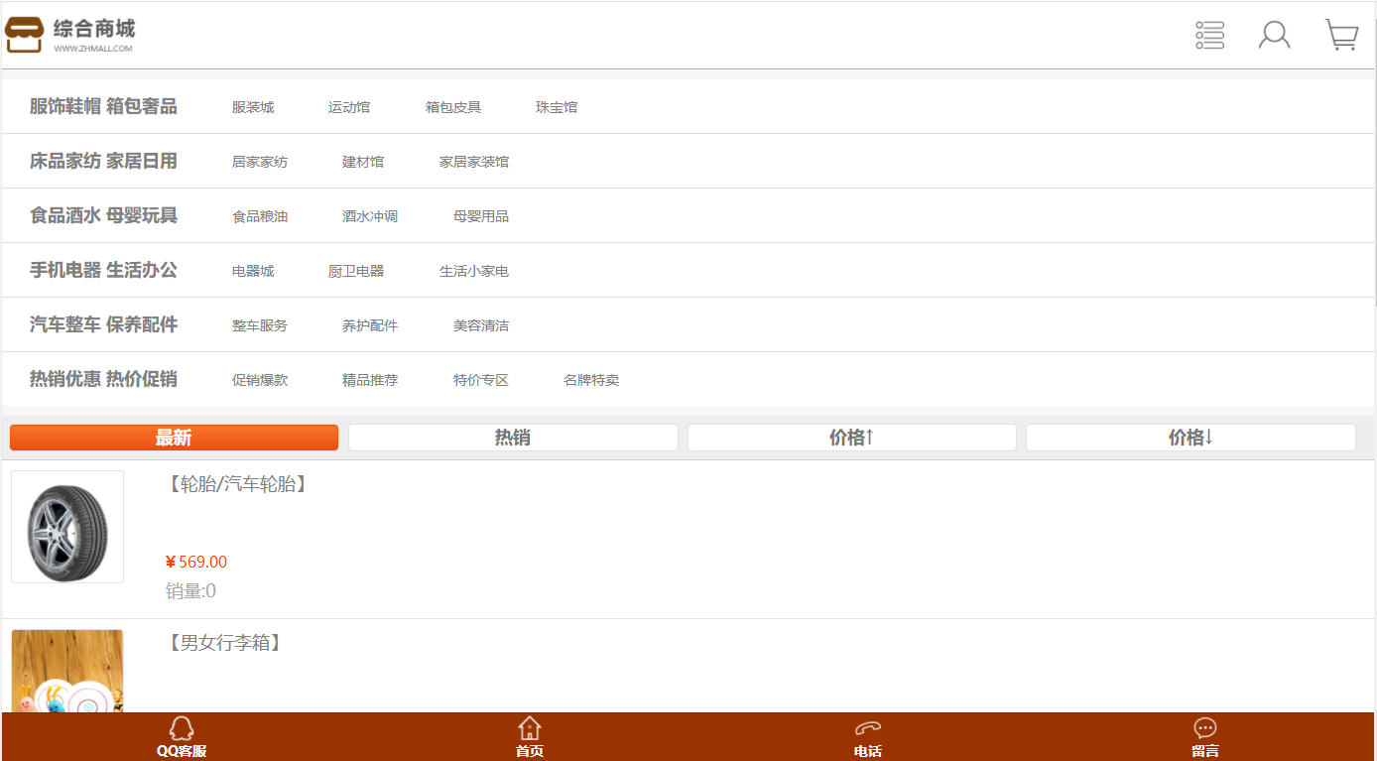Image resolution: width=1377 pixels, height=761 pixels.
Task: Click the 名牌特卖 link
Action: (591, 380)
